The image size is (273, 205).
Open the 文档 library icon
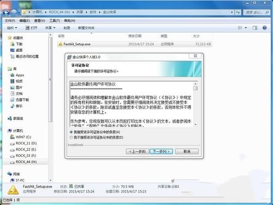(13, 93)
